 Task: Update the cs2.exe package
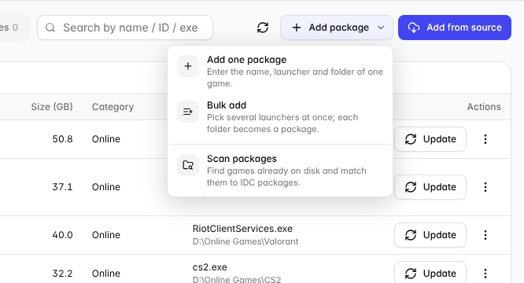point(430,274)
